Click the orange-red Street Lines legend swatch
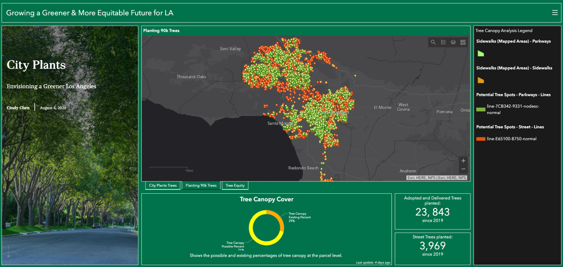Screen dimensions: 563x267 click(x=480, y=139)
